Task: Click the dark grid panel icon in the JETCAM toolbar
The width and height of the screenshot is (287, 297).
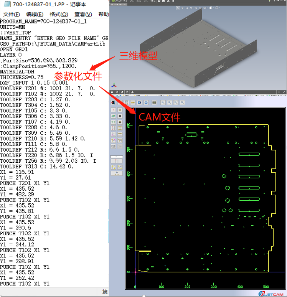Action: (x=154, y=102)
